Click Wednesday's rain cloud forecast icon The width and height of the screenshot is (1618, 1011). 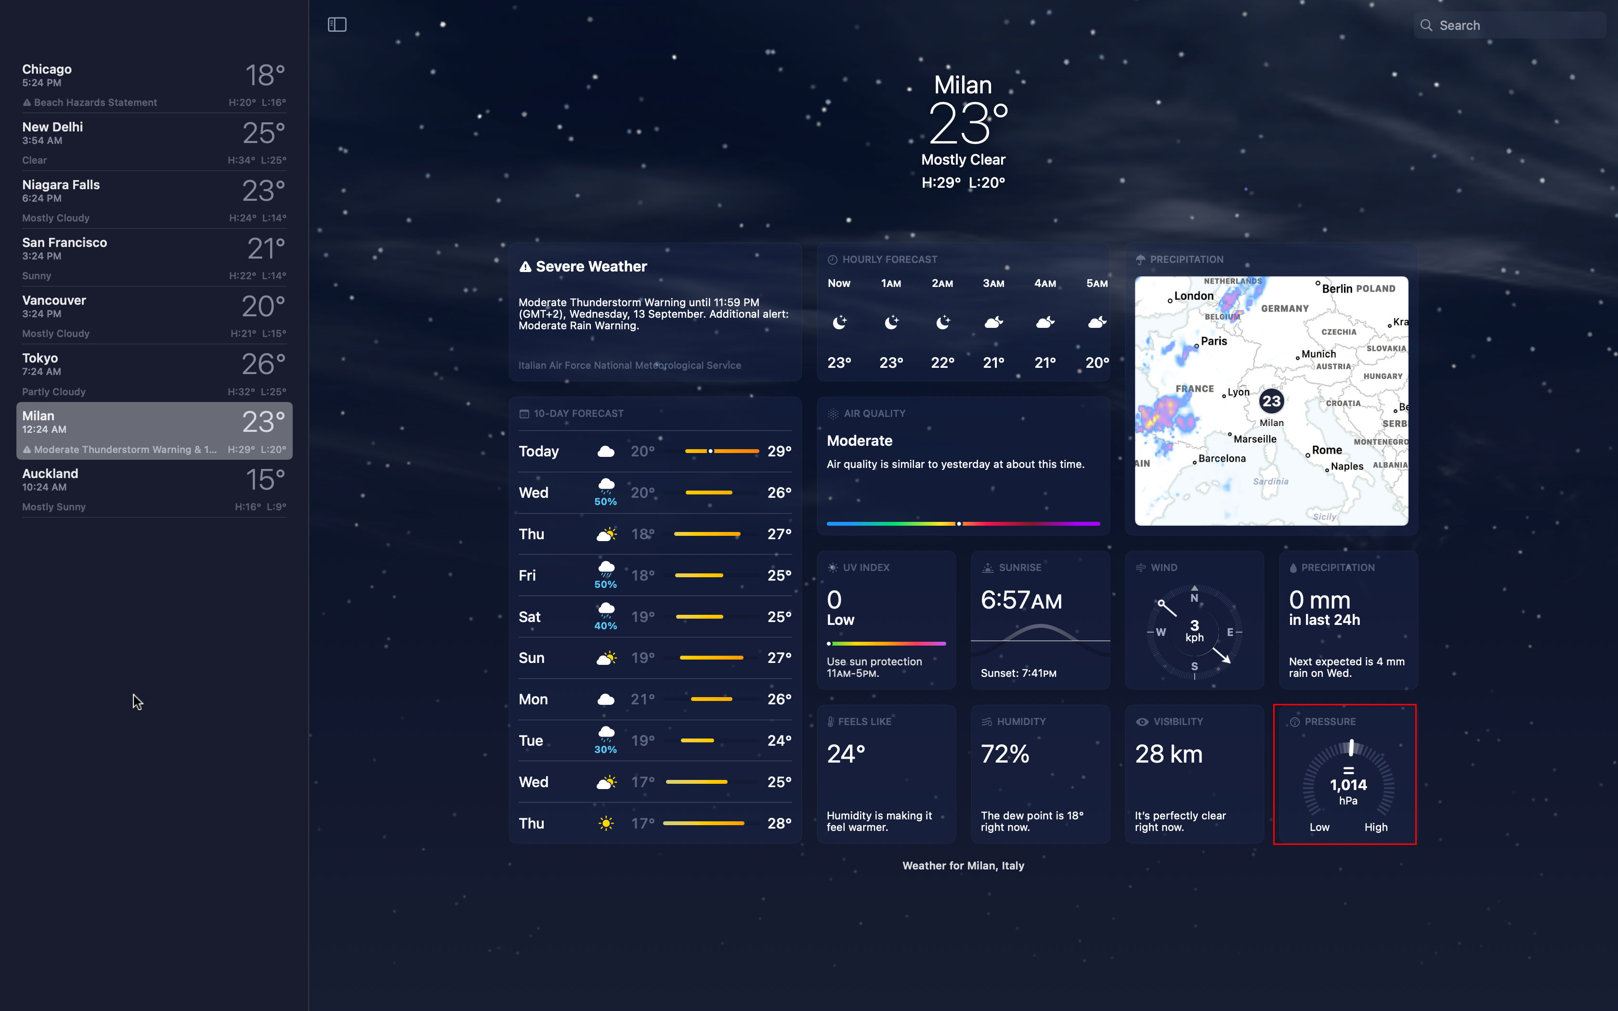(x=606, y=486)
